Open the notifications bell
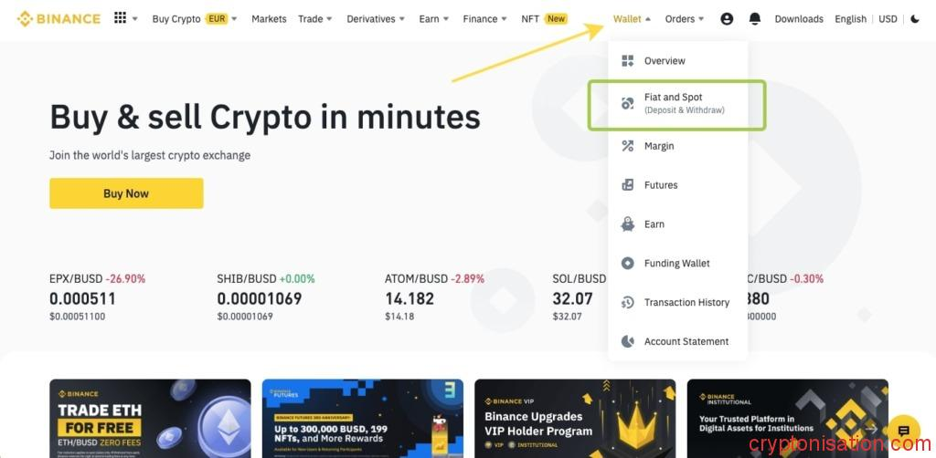 click(x=754, y=18)
